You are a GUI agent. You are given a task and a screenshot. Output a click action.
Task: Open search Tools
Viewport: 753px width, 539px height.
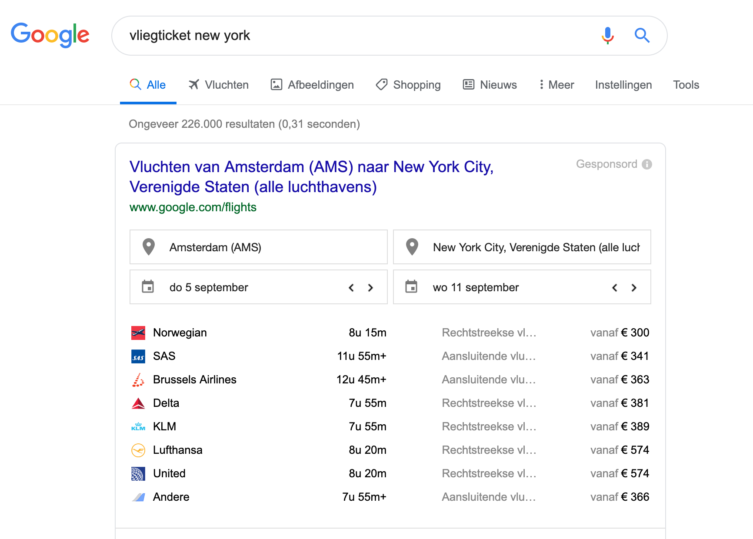point(686,85)
